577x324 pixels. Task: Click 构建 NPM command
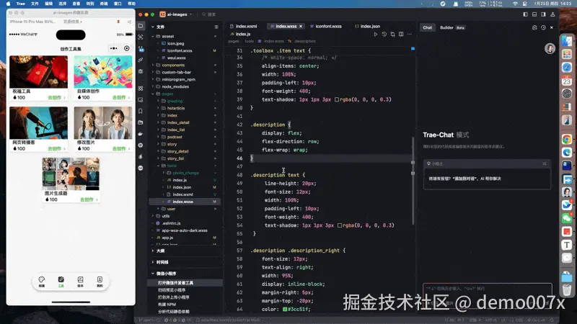click(x=167, y=305)
